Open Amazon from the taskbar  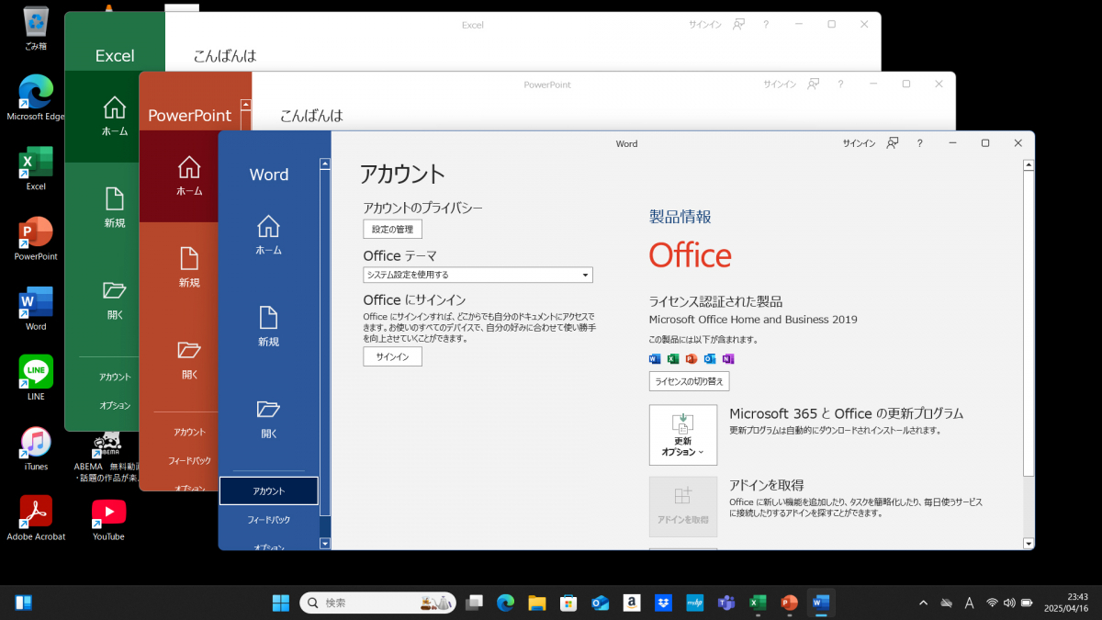pyautogui.click(x=631, y=603)
